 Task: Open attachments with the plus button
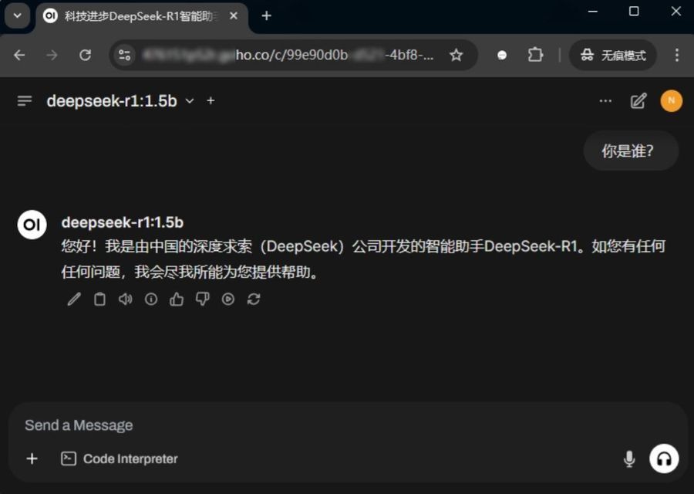(32, 458)
